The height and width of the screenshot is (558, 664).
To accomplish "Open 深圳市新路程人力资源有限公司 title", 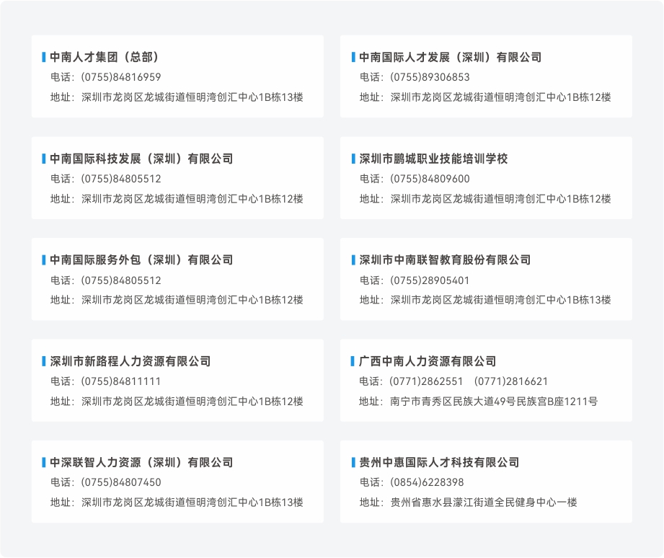I will point(130,361).
